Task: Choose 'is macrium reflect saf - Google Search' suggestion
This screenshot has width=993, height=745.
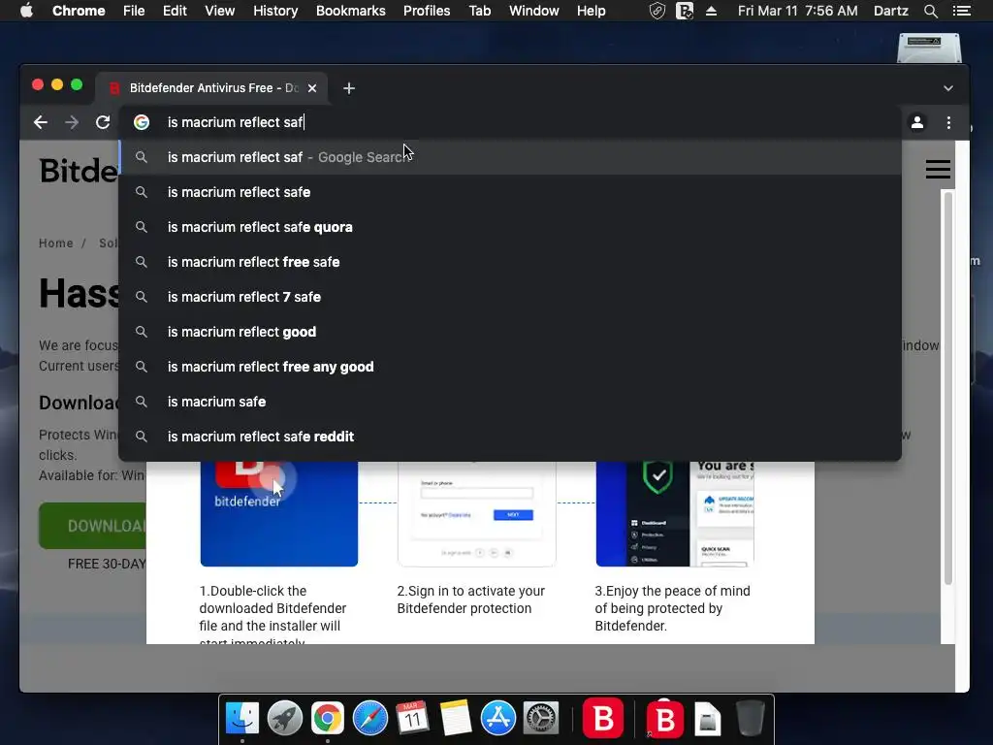Action: point(510,157)
